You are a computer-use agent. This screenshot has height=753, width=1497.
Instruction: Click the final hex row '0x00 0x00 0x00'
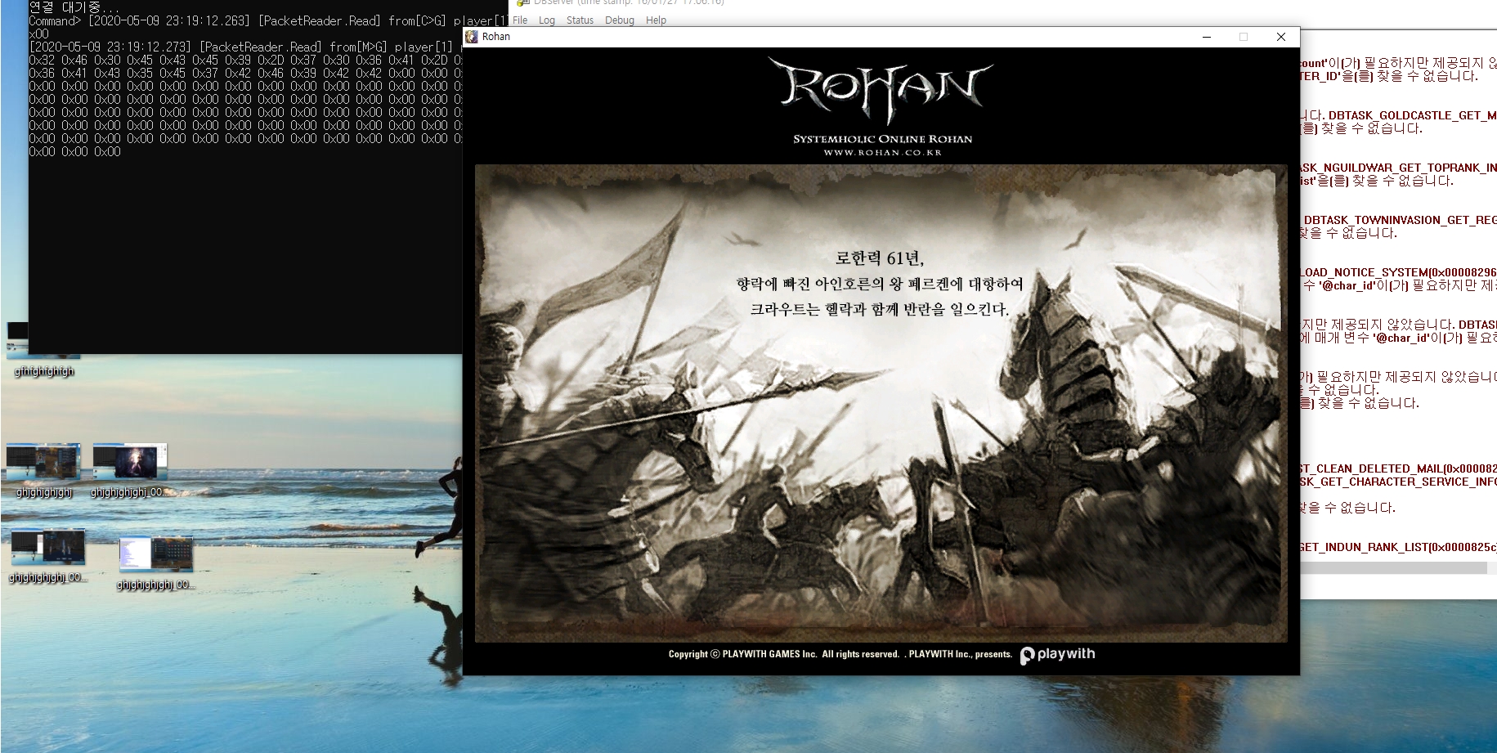pyautogui.click(x=74, y=152)
